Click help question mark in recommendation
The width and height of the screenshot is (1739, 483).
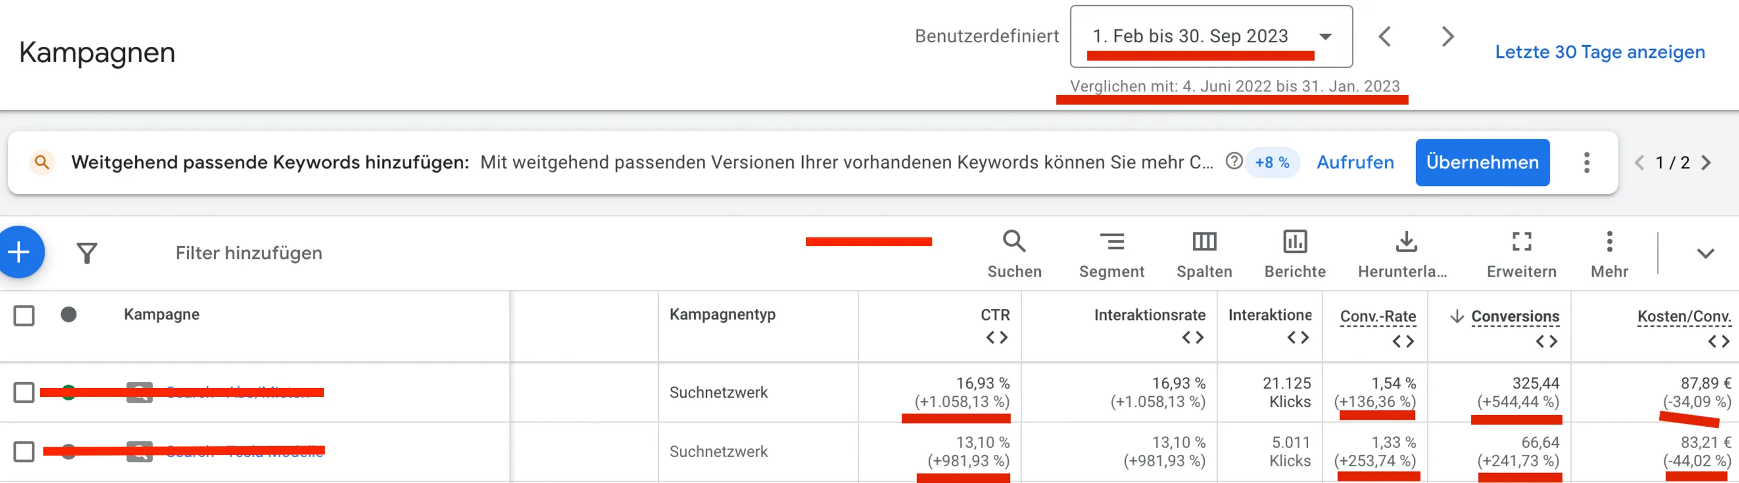click(x=1234, y=162)
